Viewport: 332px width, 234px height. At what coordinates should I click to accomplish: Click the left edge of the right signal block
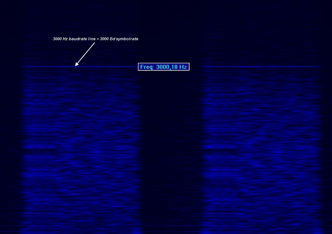point(203,145)
